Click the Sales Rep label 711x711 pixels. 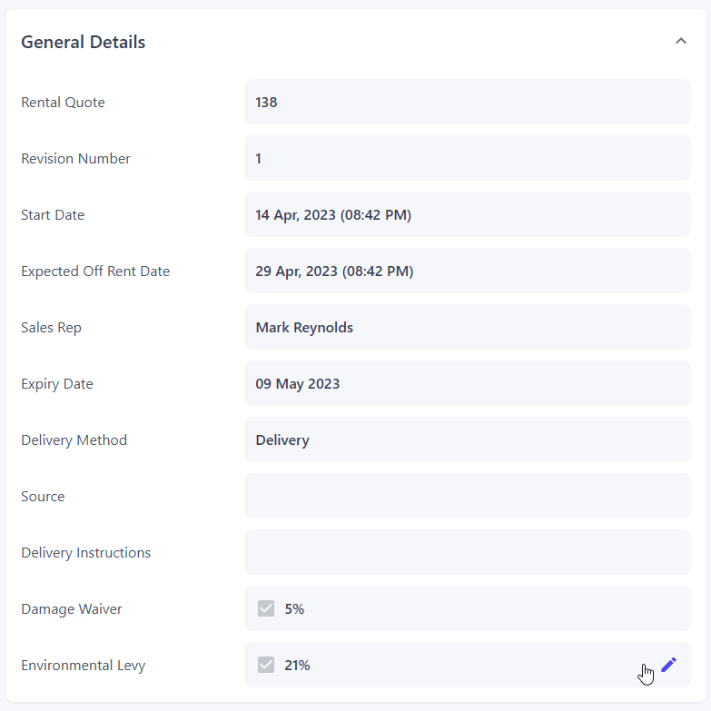pos(51,327)
